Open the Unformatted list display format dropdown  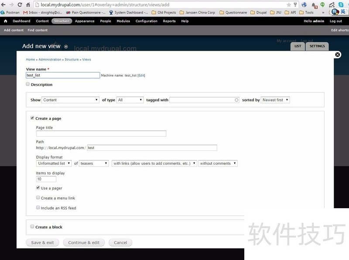pos(54,163)
